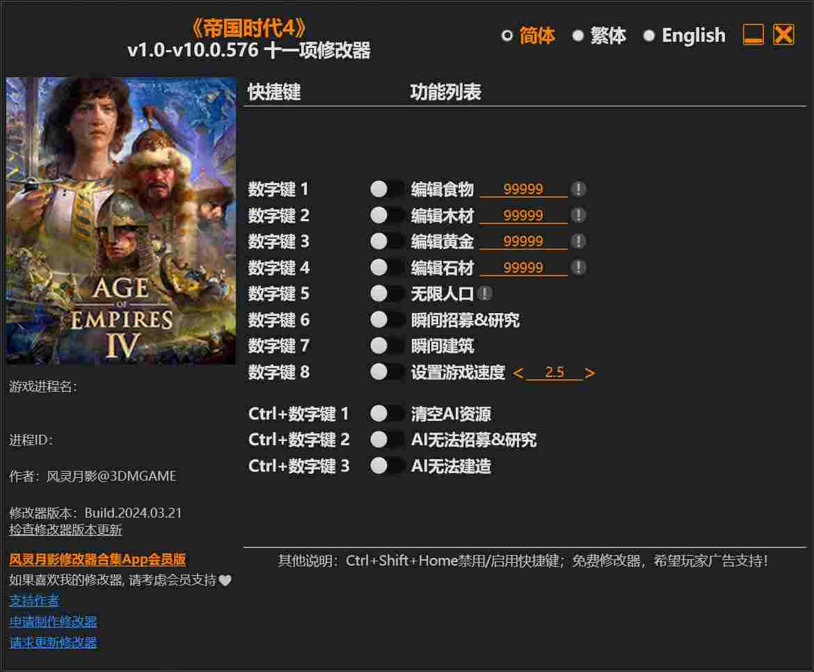Click the 数字键 4 hotkey label
This screenshot has width=814, height=672.
278,267
